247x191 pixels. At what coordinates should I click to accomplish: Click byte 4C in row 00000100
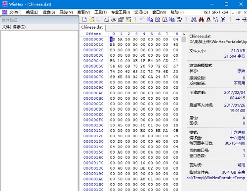coord(143,125)
